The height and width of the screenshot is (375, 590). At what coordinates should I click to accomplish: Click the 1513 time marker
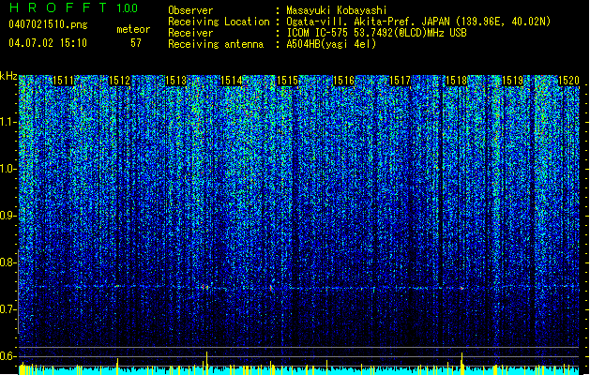[x=175, y=81]
